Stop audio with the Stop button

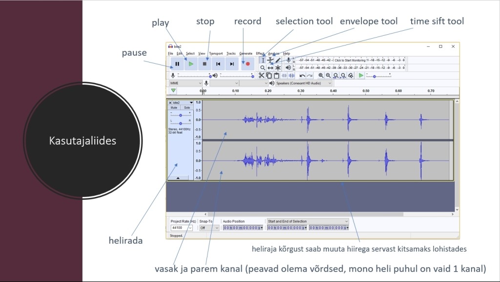(x=205, y=64)
